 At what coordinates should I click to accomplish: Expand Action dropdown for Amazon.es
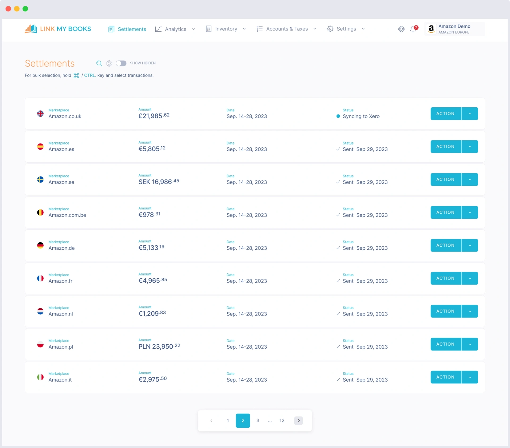point(470,147)
